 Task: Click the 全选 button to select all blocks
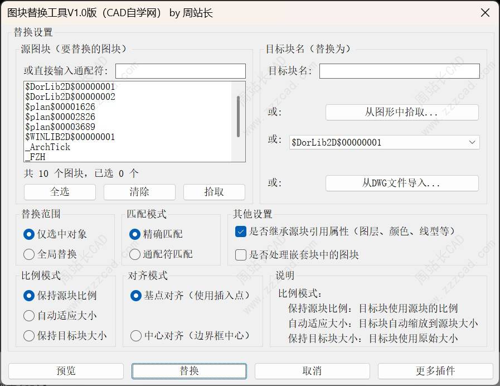pyautogui.click(x=59, y=192)
